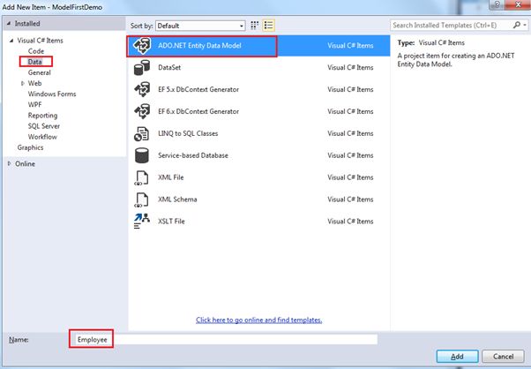
Task: Click the EF 5.x DbContext Generator name
Action: coord(198,89)
